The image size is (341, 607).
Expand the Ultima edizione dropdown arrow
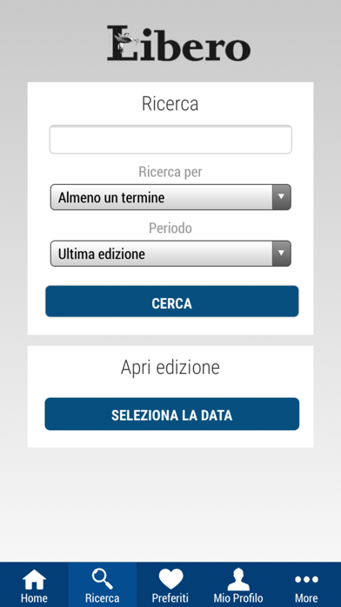point(282,254)
